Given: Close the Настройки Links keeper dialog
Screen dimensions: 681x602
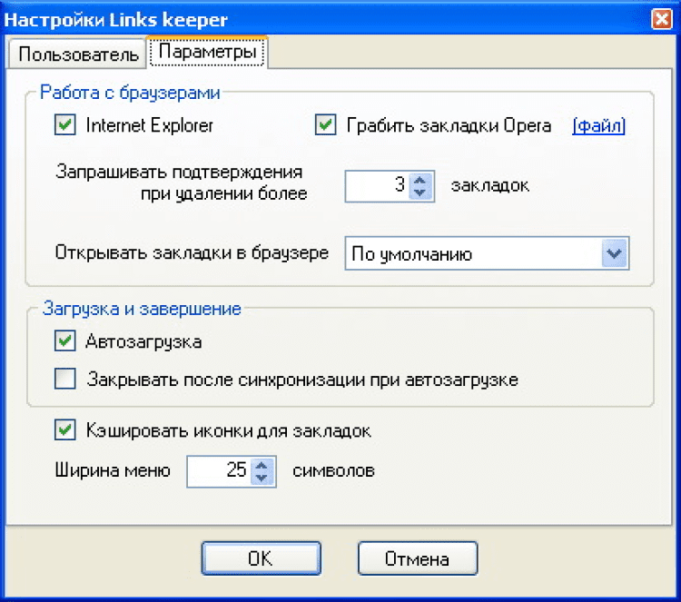Looking at the screenshot, I should click(662, 18).
